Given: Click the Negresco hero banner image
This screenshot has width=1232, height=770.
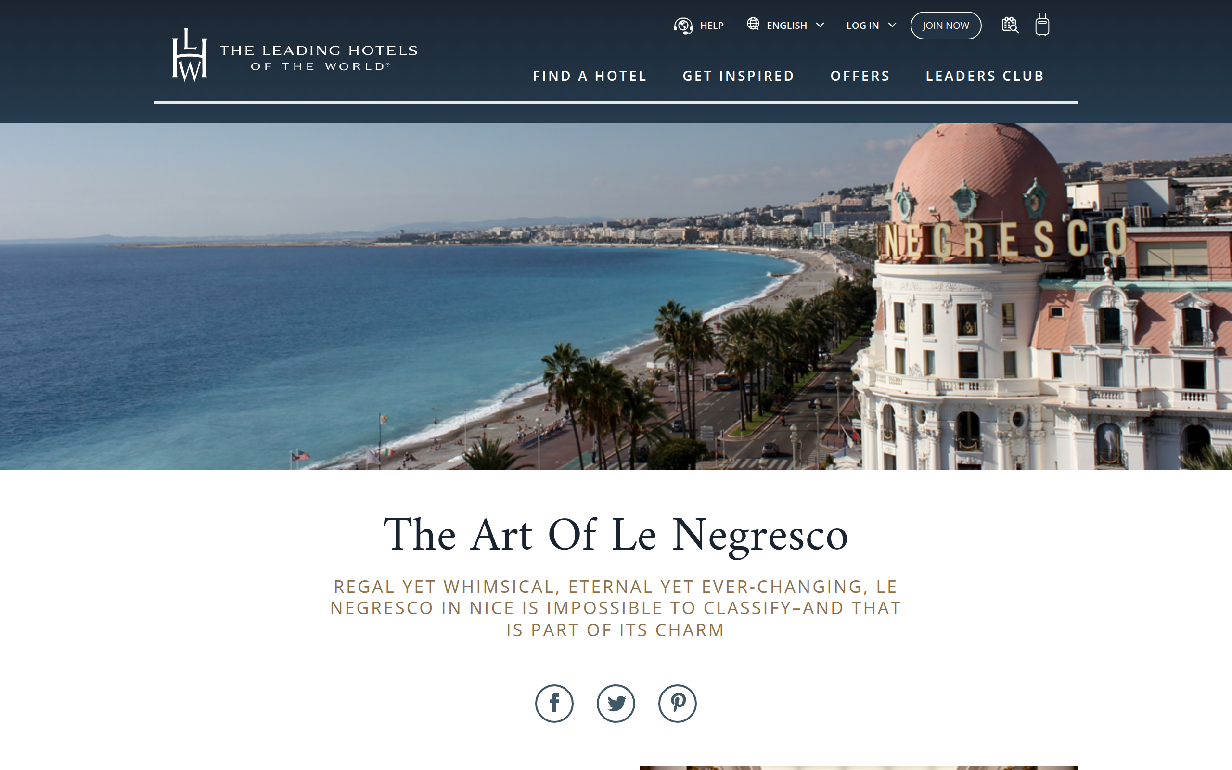Looking at the screenshot, I should click(x=616, y=296).
